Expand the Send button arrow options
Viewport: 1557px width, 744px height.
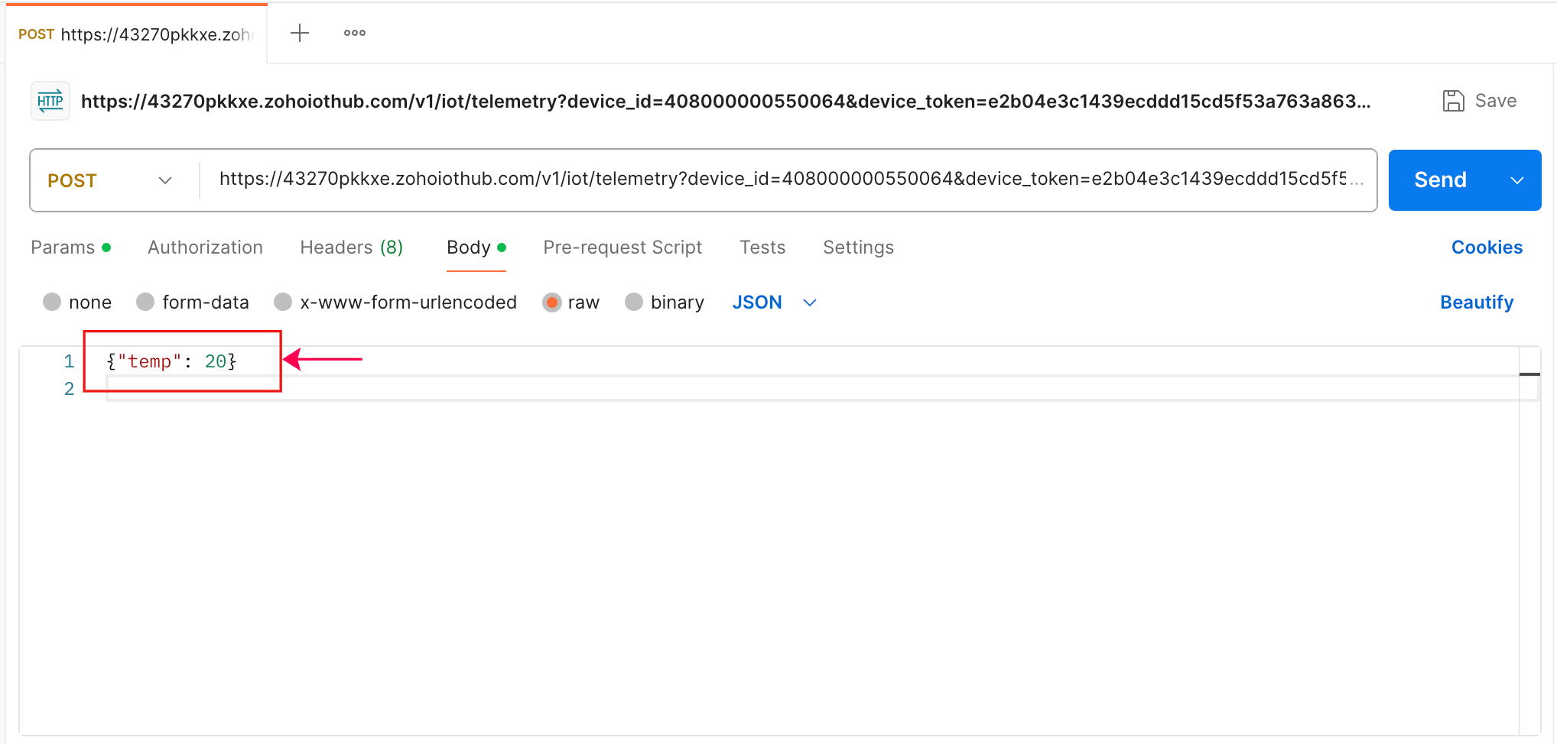click(x=1517, y=180)
